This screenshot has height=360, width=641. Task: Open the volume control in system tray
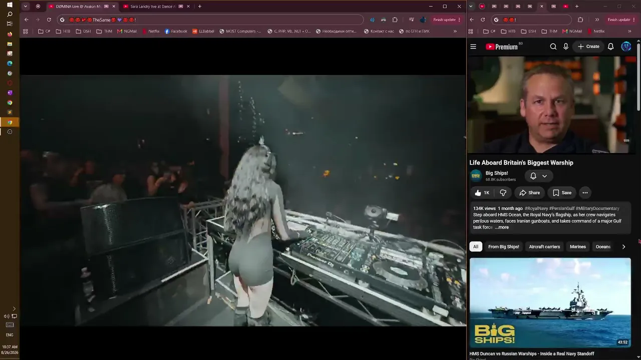point(7,316)
